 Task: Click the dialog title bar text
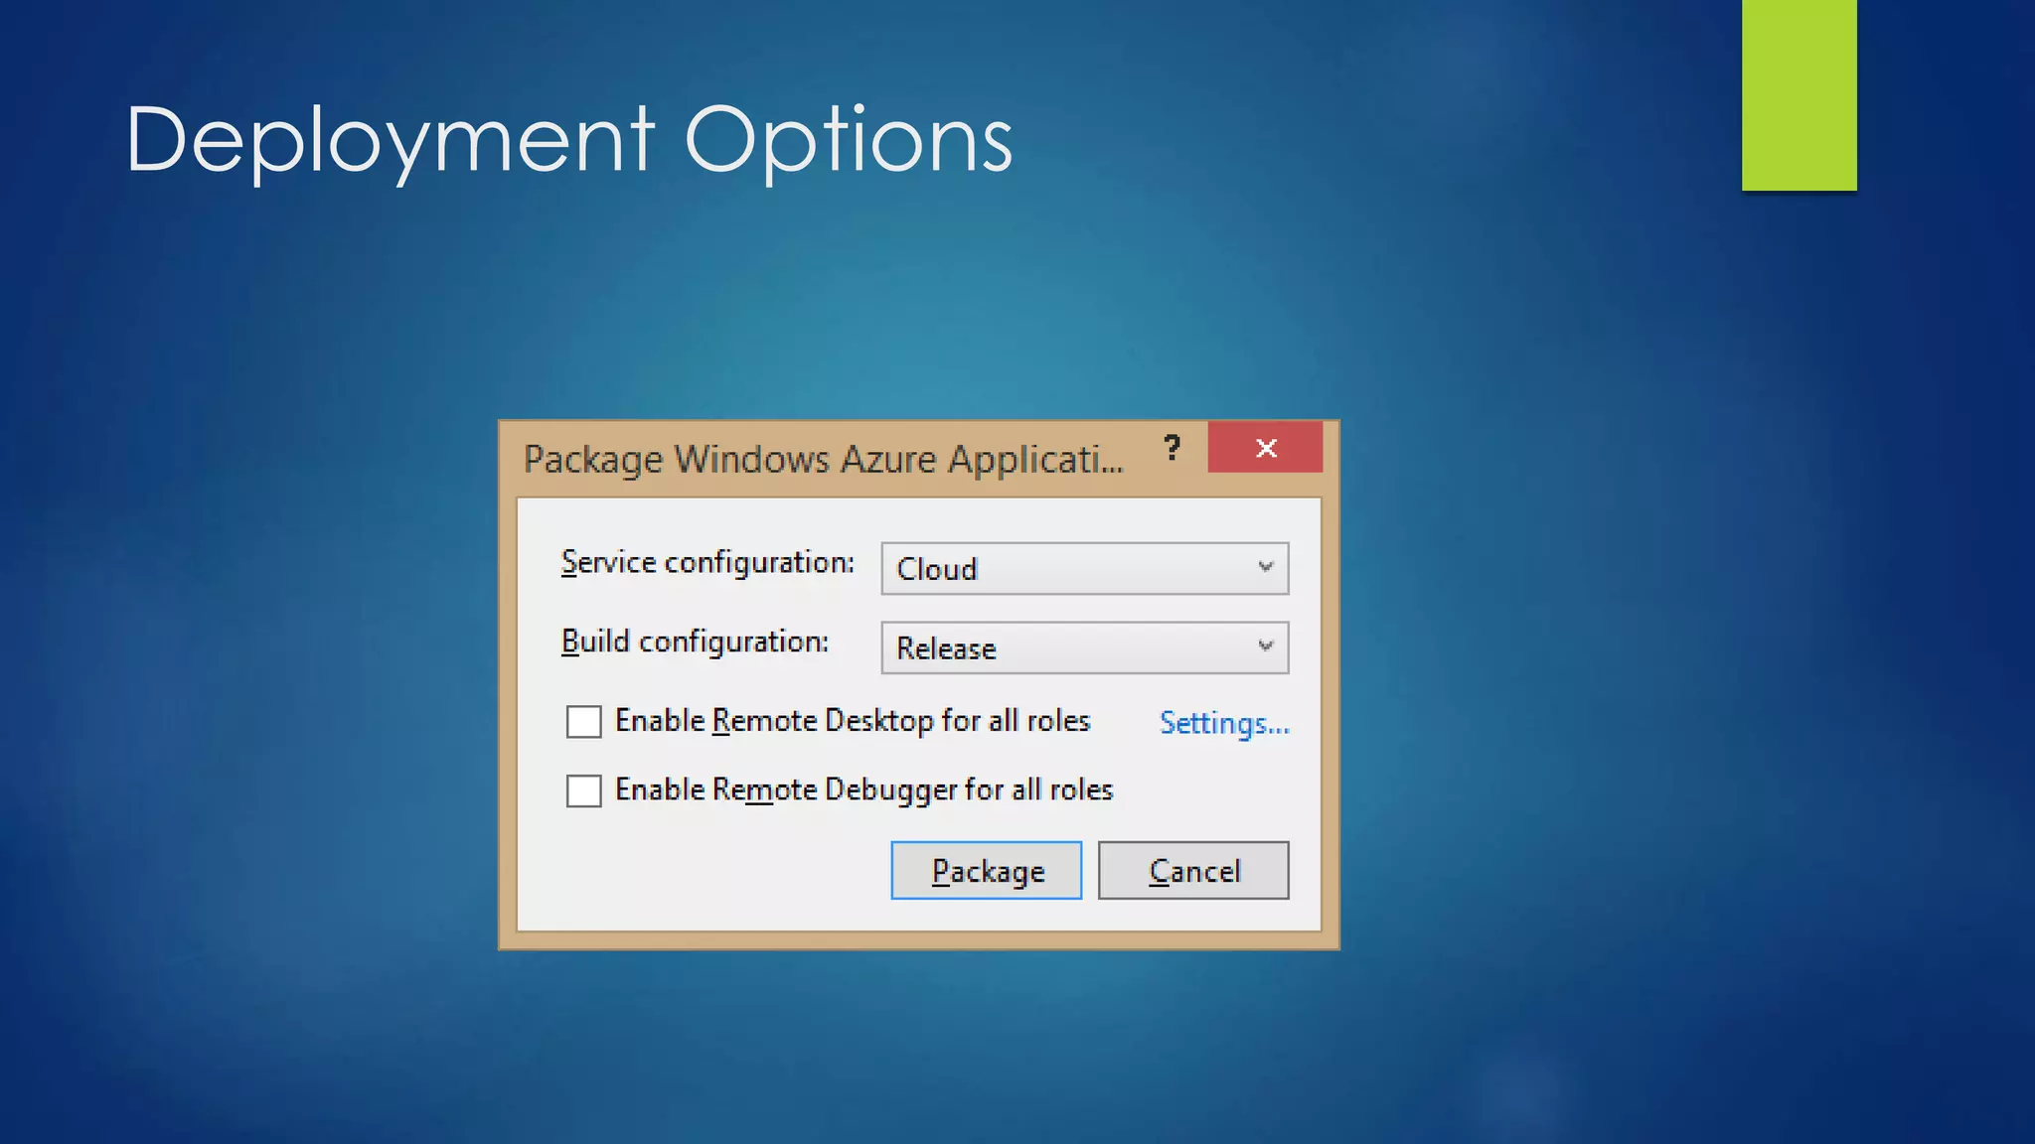[823, 460]
